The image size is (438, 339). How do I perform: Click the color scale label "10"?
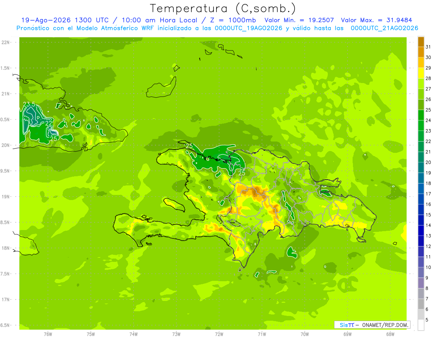[x=428, y=267]
